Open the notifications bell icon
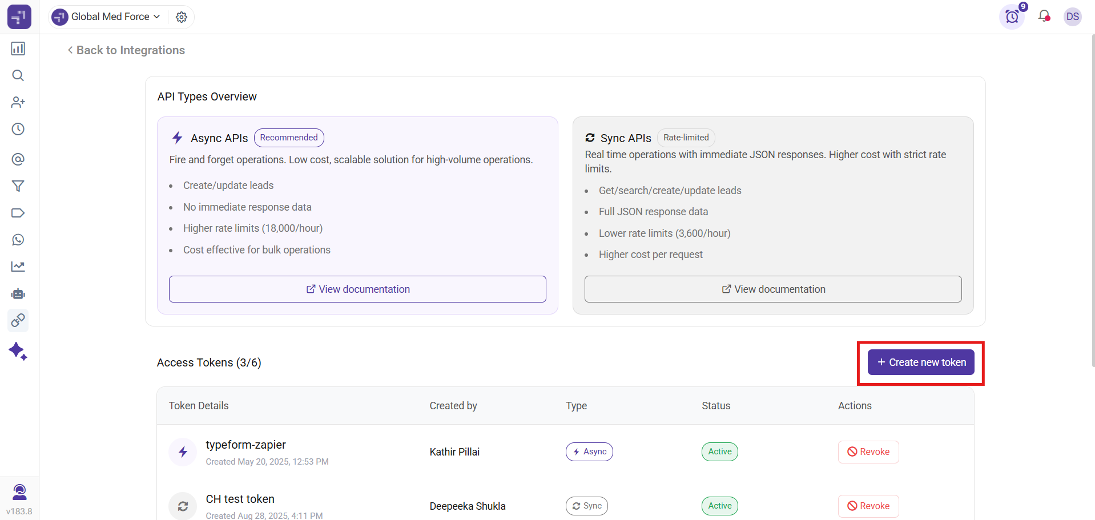 [1044, 16]
